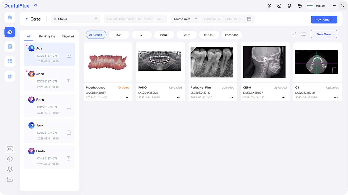Open Anna's order form icon

point(69,81)
